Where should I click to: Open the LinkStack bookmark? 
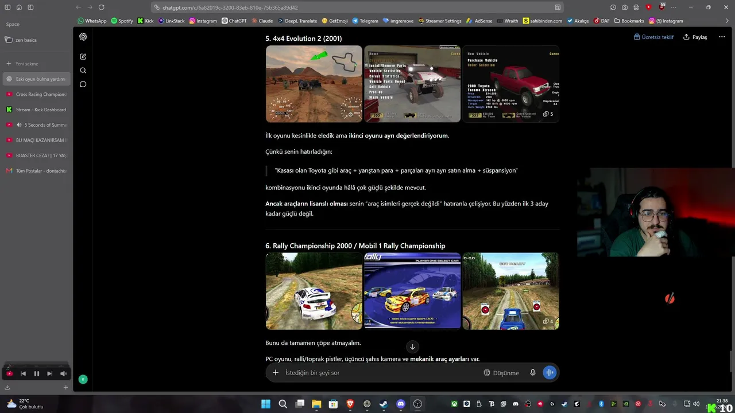[171, 21]
